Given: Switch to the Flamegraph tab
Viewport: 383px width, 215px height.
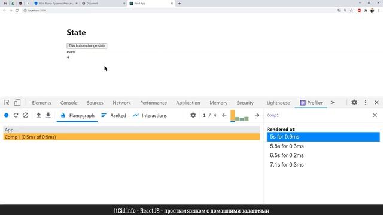Looking at the screenshot, I should (x=77, y=115).
